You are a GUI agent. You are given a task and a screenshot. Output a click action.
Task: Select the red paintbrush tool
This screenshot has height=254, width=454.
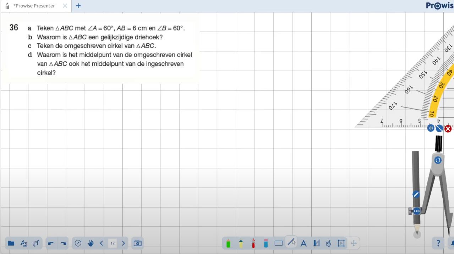[x=253, y=243]
